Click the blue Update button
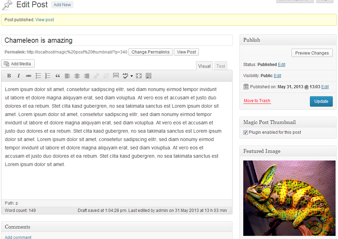Viewport: 338px width, 239px height. tap(321, 101)
